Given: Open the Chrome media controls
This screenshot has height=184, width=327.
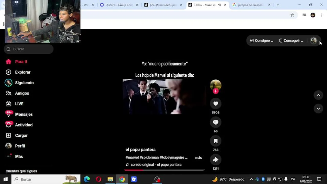Looking at the screenshot, I should (x=304, y=15).
